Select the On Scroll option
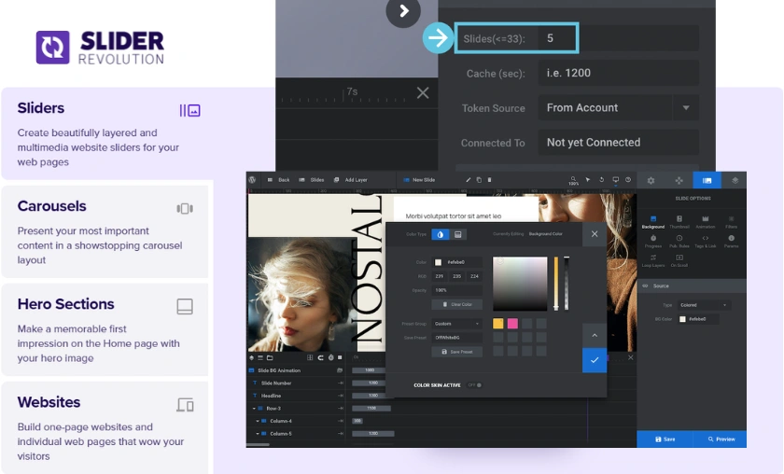 coord(679,261)
